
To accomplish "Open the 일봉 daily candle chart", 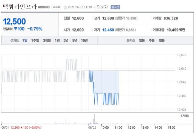I will pyautogui.click(x=142, y=41).
